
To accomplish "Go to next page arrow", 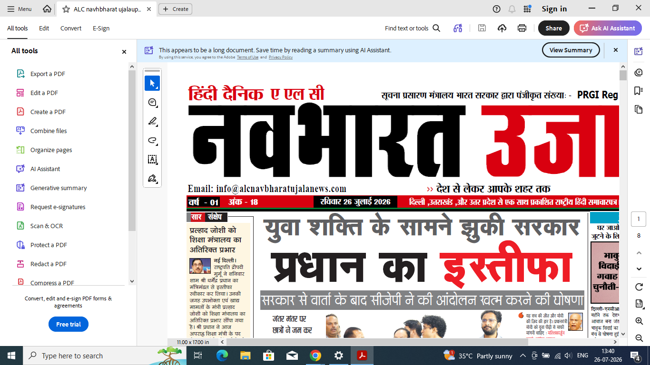I will point(639,269).
